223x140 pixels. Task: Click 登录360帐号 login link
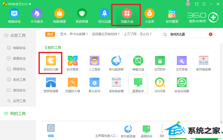pos(197,21)
